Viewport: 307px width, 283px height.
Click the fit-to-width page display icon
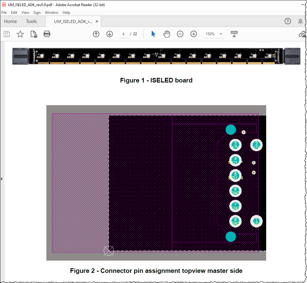(x=234, y=34)
